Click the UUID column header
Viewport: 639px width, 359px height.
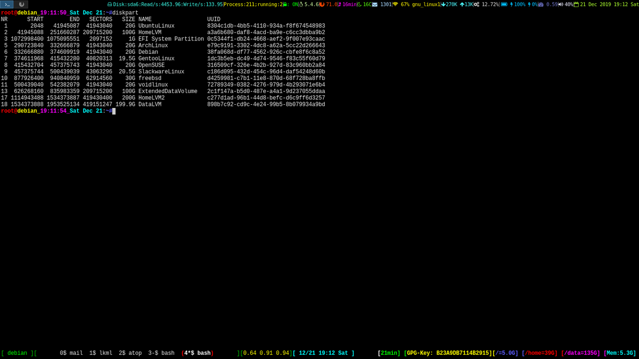[x=214, y=20]
